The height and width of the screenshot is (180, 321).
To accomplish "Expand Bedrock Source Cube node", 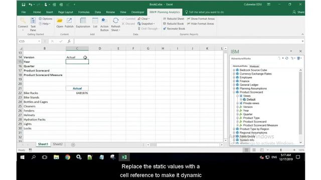I will pos(234,70).
